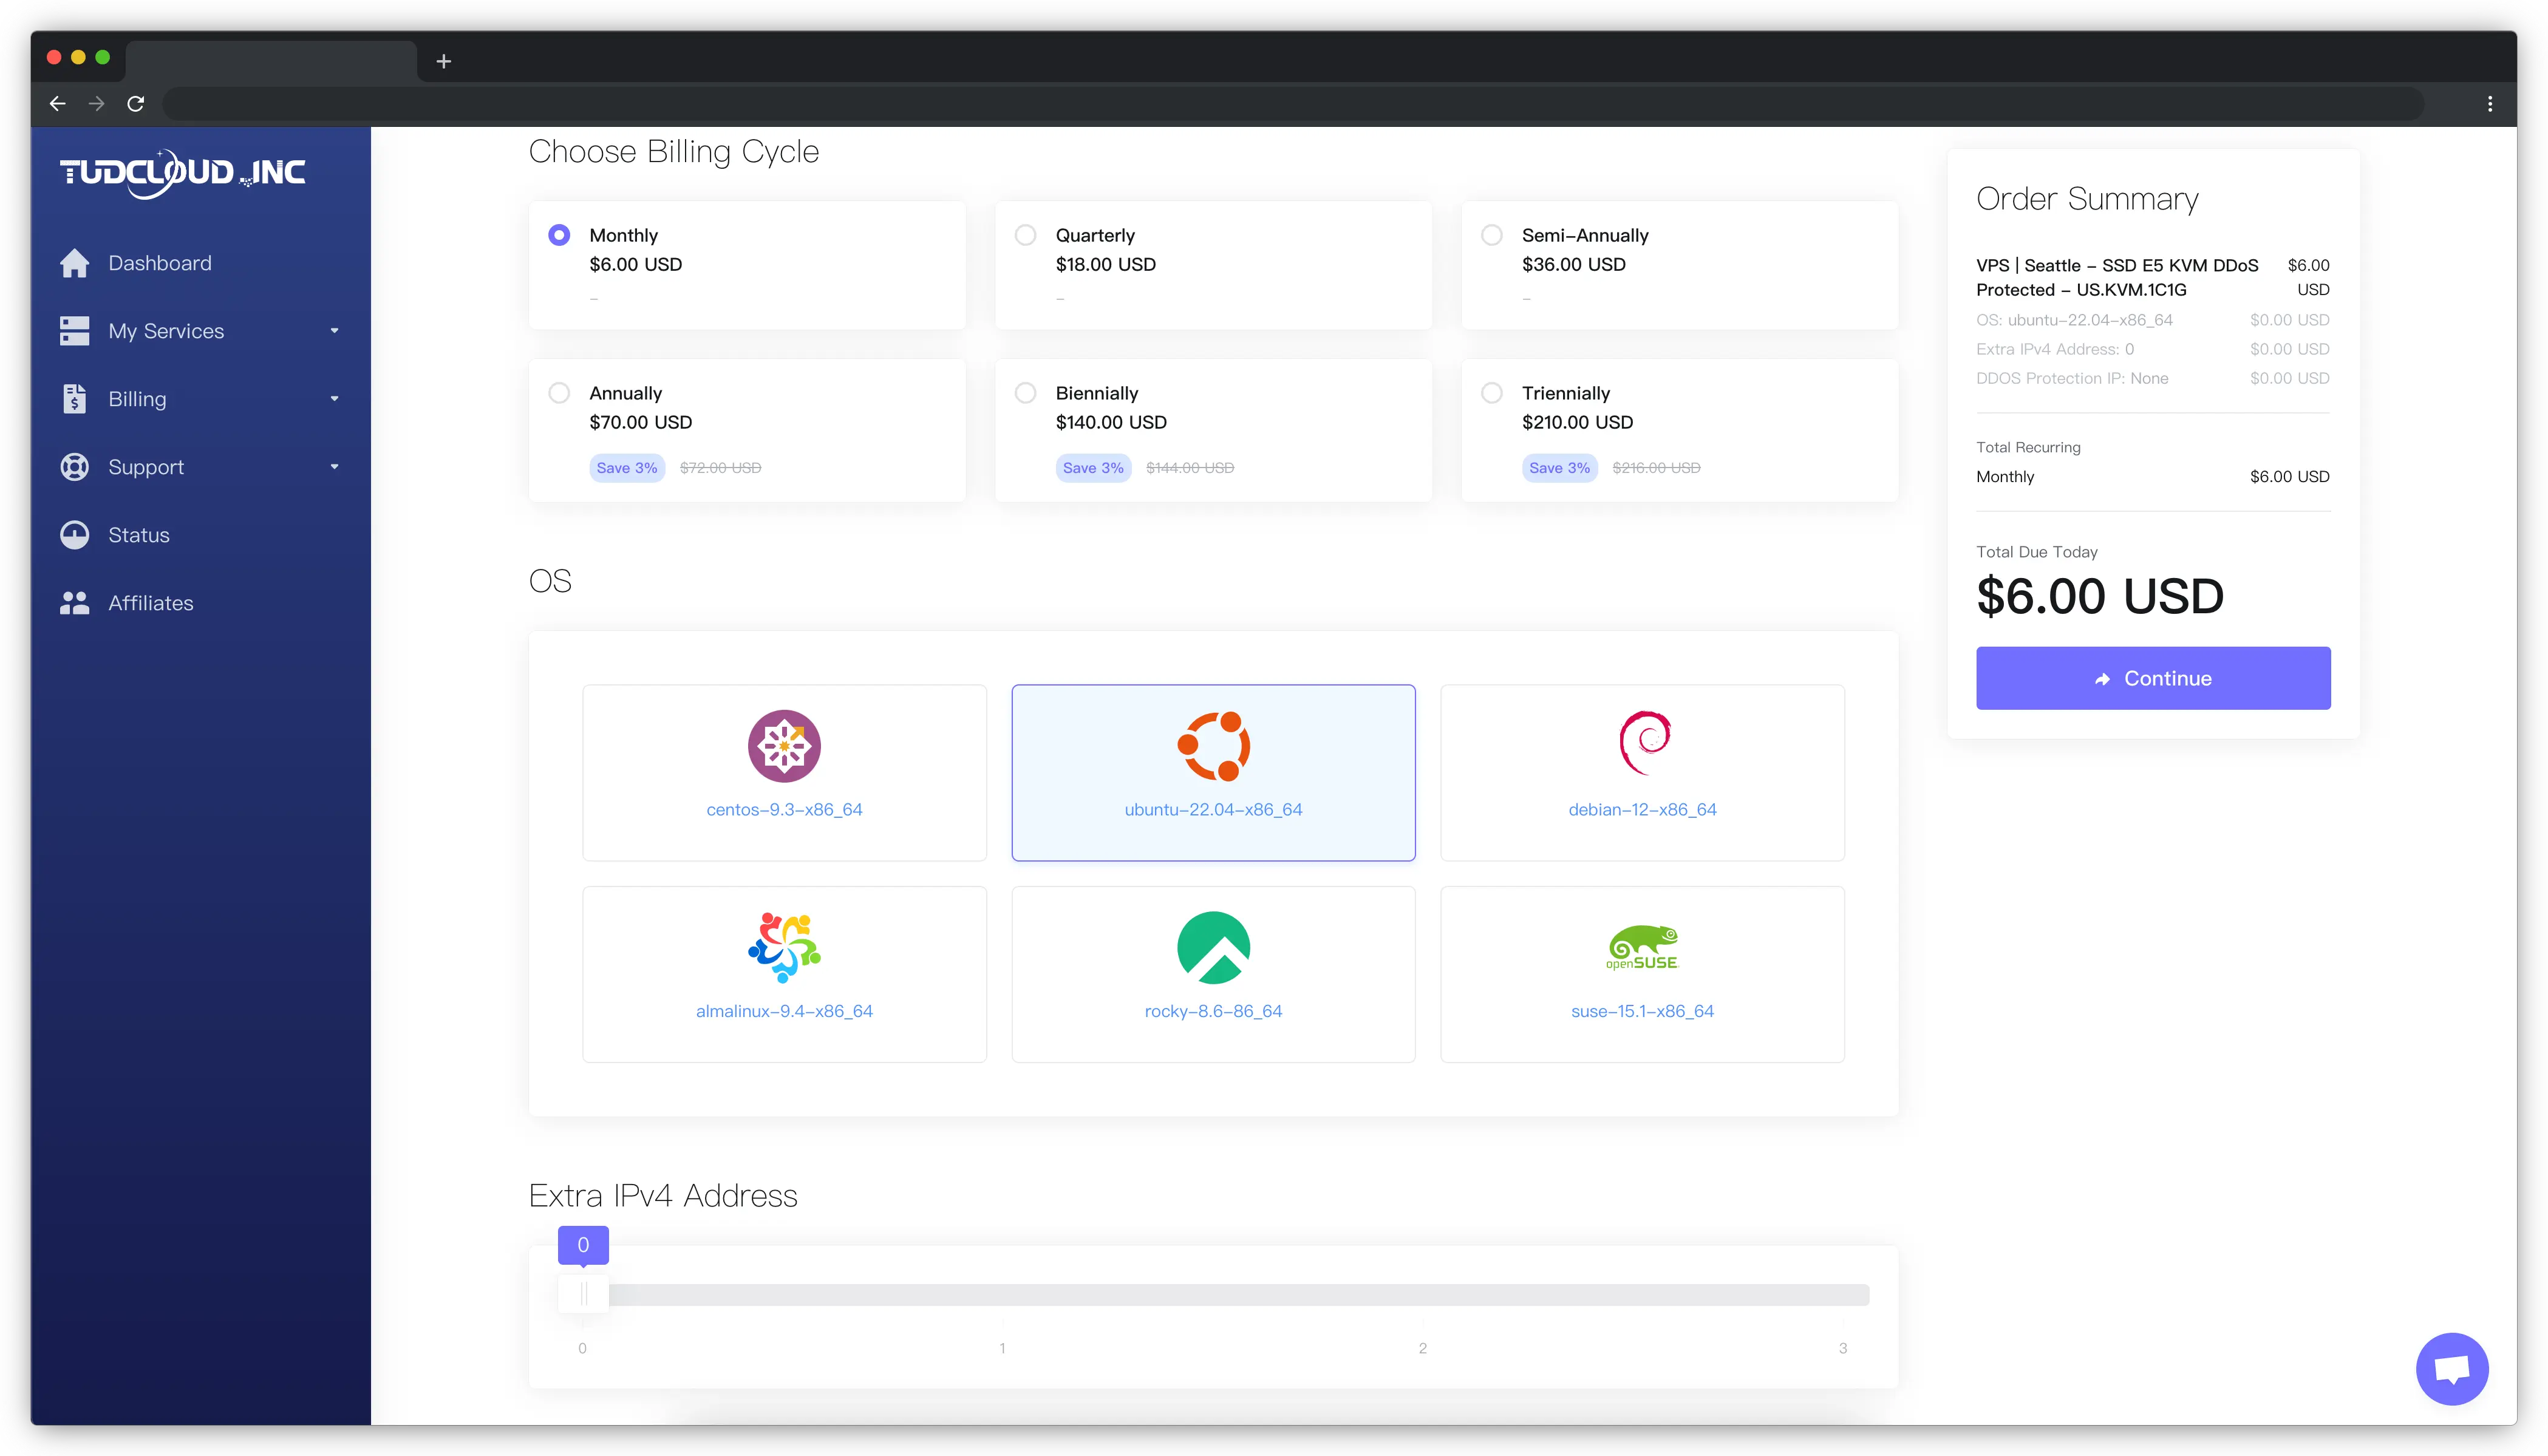Select debian-12-x86_64 as the OS

click(1641, 772)
